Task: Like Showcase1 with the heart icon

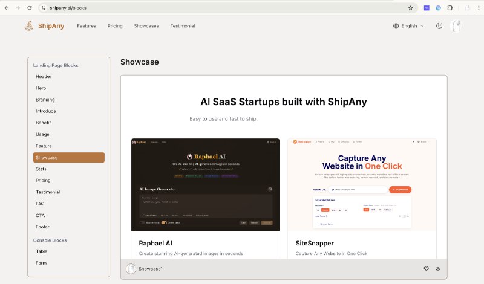Action: click(427, 269)
